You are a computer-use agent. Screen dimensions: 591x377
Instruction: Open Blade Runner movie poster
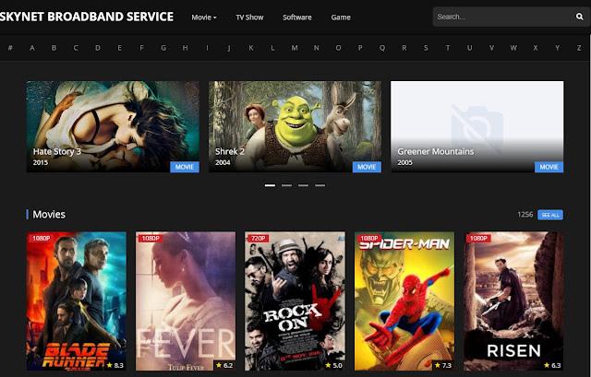click(x=77, y=301)
